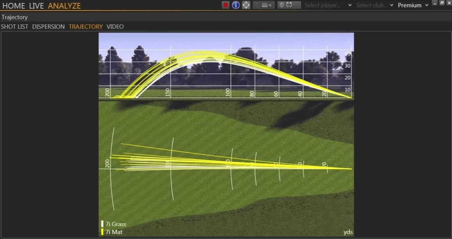Click the top-down dispersion lines view
This screenshot has width=452, height=239.
pos(226,169)
